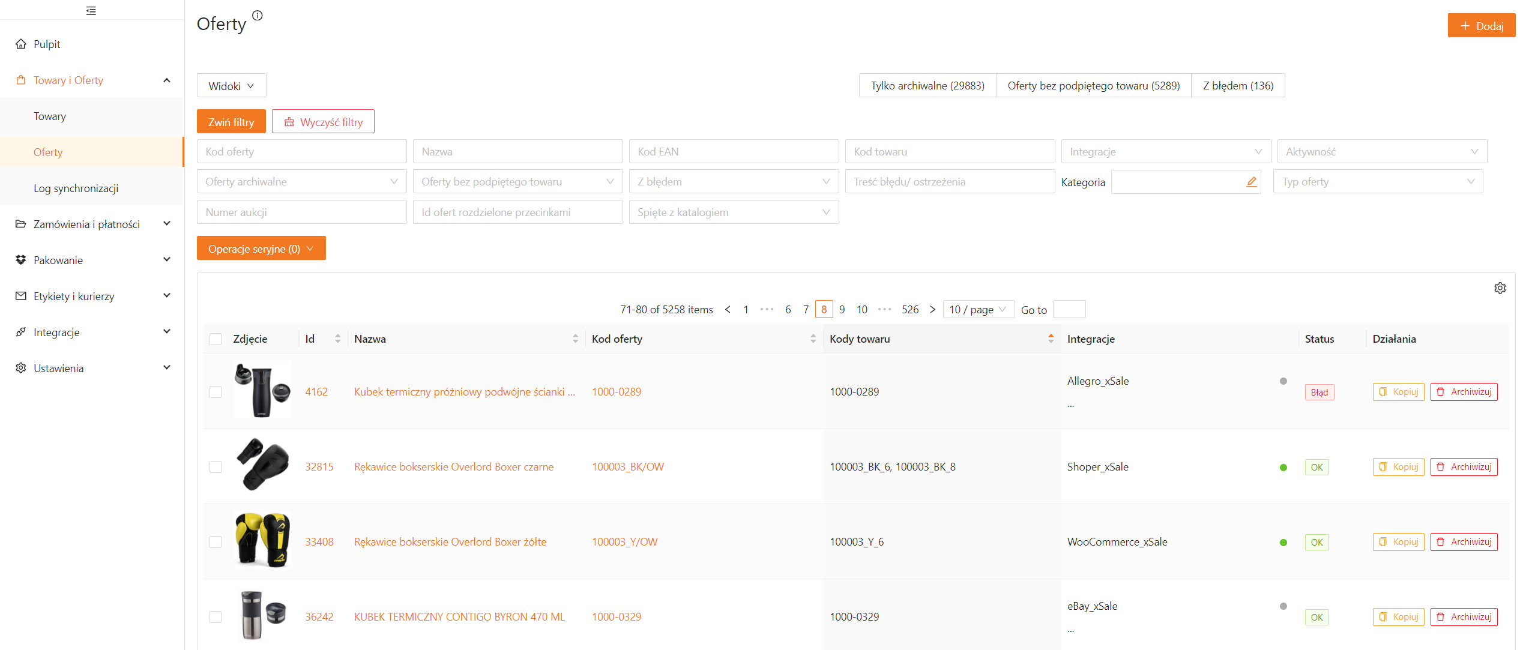Go to next page arrow in pagination
The image size is (1523, 650).
click(x=932, y=310)
